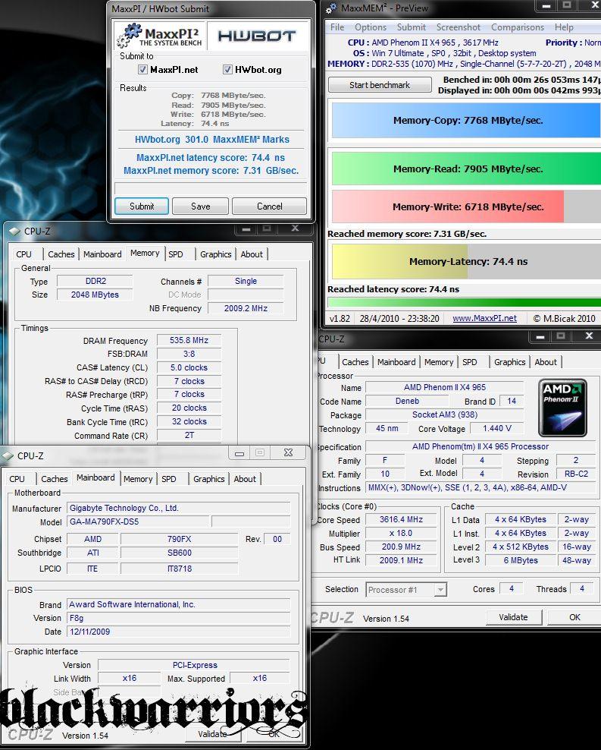This screenshot has width=601, height=750.
Task: Click the Core Voltage 1.440 V value
Action: click(x=497, y=429)
